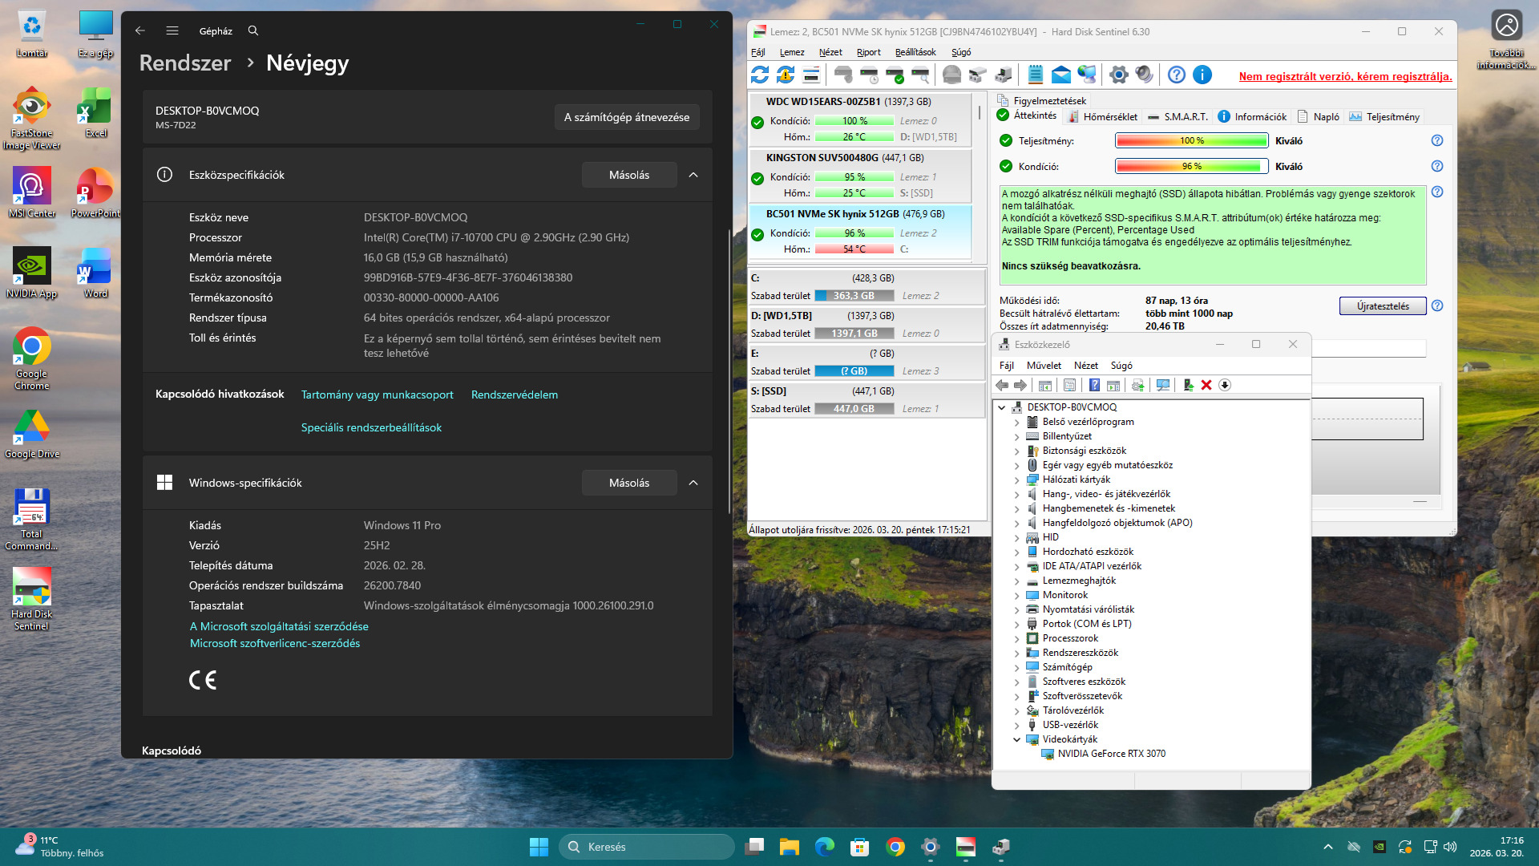Click the red X uninstall device icon
The width and height of the screenshot is (1539, 866).
tap(1206, 385)
